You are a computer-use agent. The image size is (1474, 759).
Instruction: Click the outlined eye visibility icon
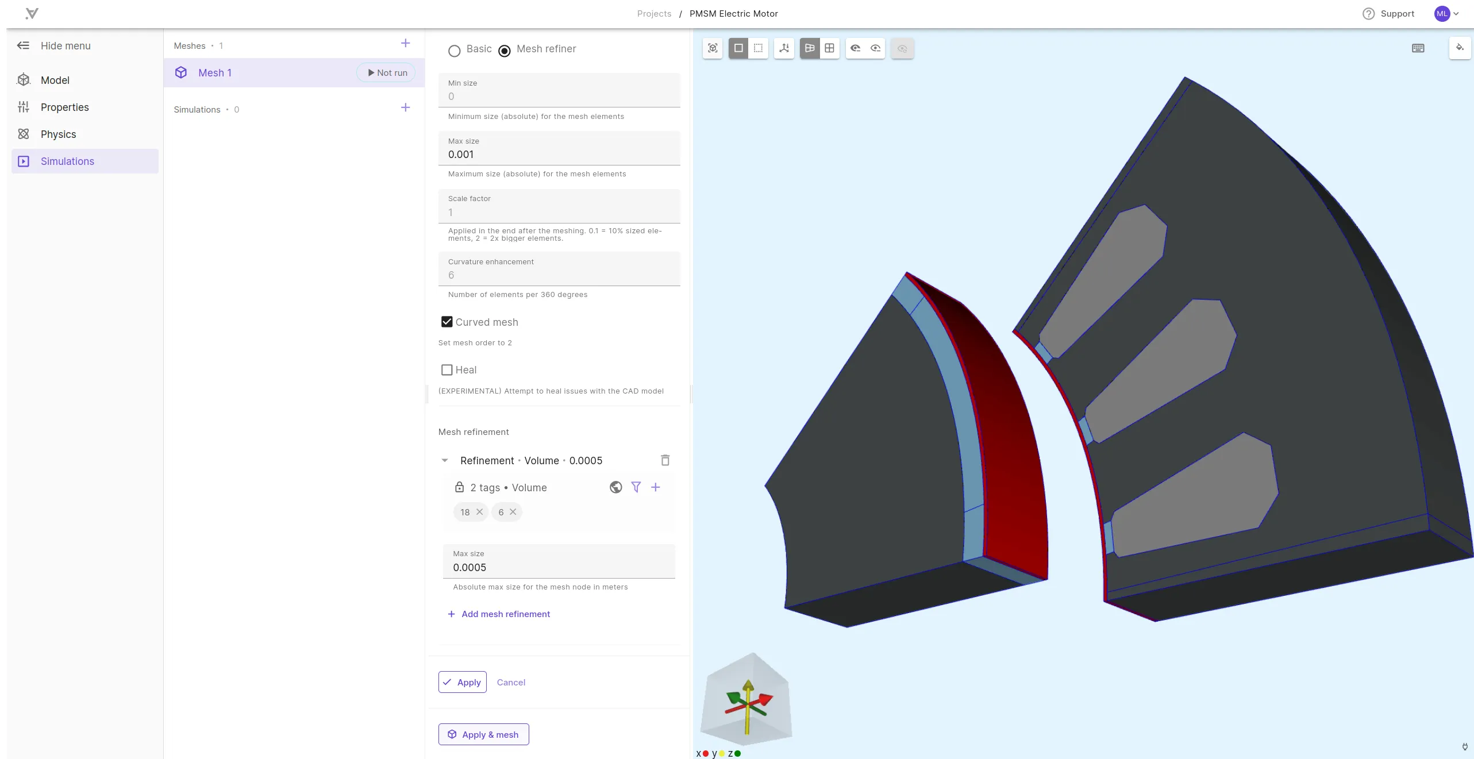875,48
